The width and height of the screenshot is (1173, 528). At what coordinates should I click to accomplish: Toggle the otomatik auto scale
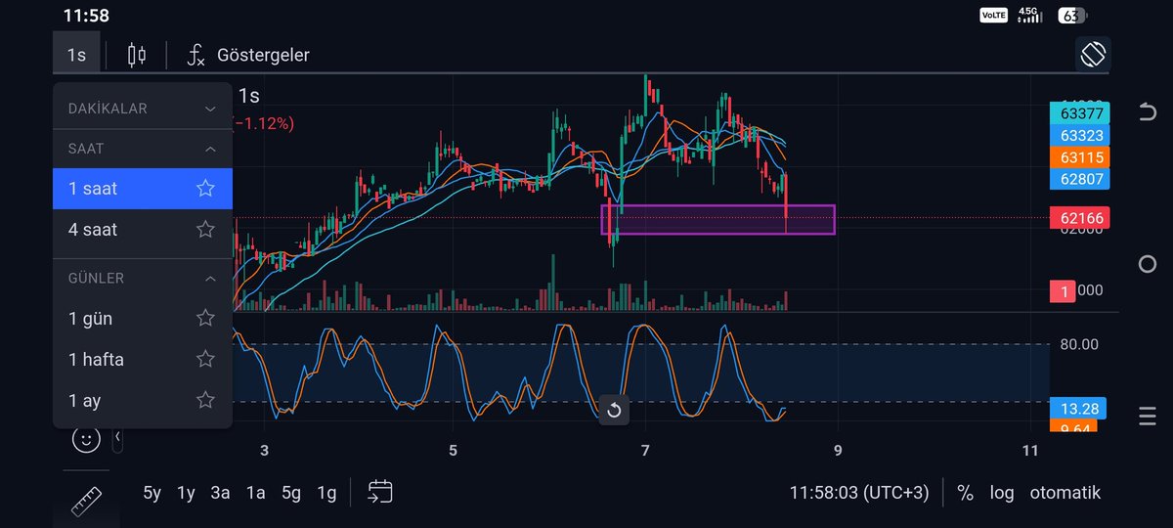(x=1065, y=493)
